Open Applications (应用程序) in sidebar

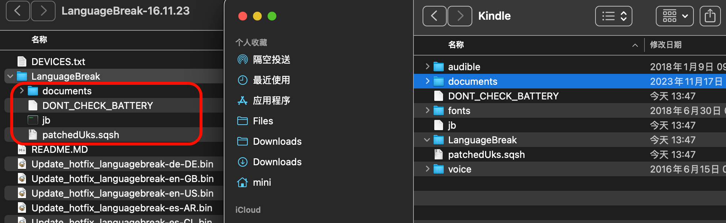point(271,101)
